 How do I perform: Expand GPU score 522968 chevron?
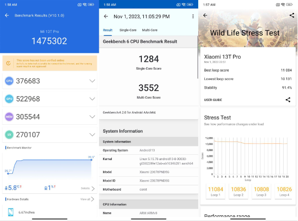tap(92, 99)
